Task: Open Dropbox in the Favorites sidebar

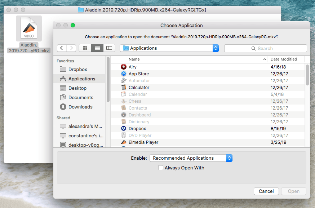Action: [77, 69]
